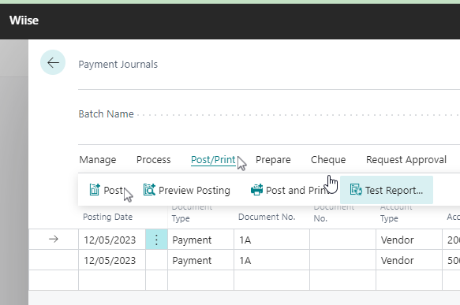Open row options three-dot menu
This screenshot has height=305, width=460.
coord(156,240)
